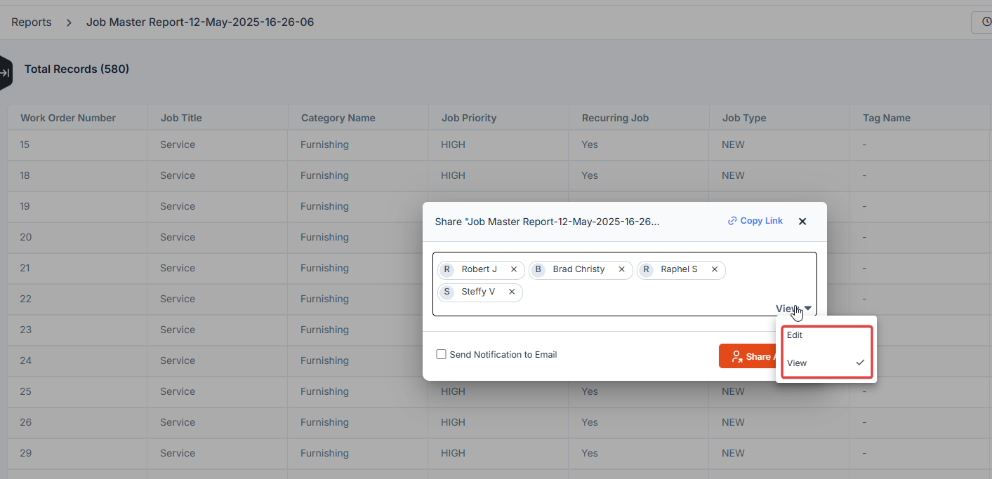Open the View permission dropdown arrow
Image resolution: width=992 pixels, height=479 pixels.
tap(808, 309)
